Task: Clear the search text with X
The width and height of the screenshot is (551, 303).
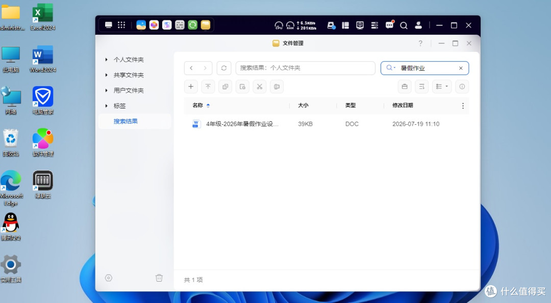Action: (461, 68)
